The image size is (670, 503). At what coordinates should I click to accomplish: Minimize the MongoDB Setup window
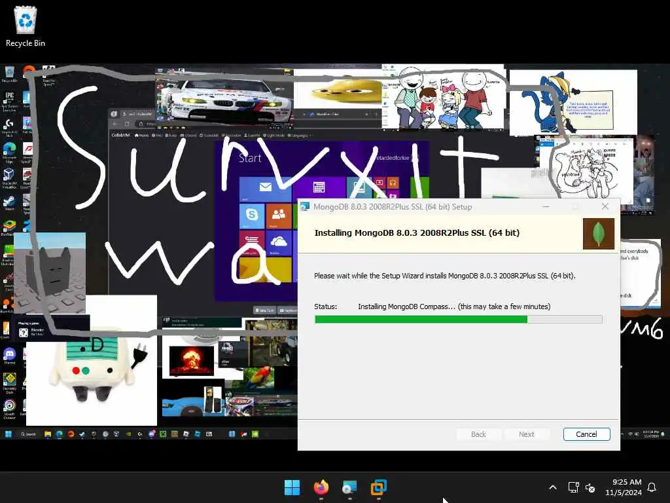click(x=546, y=206)
